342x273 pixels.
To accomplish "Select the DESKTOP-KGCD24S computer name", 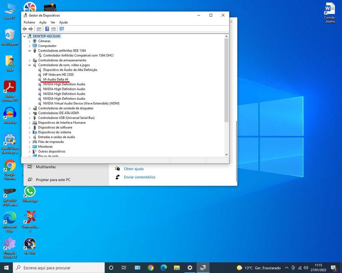I will (x=47, y=36).
